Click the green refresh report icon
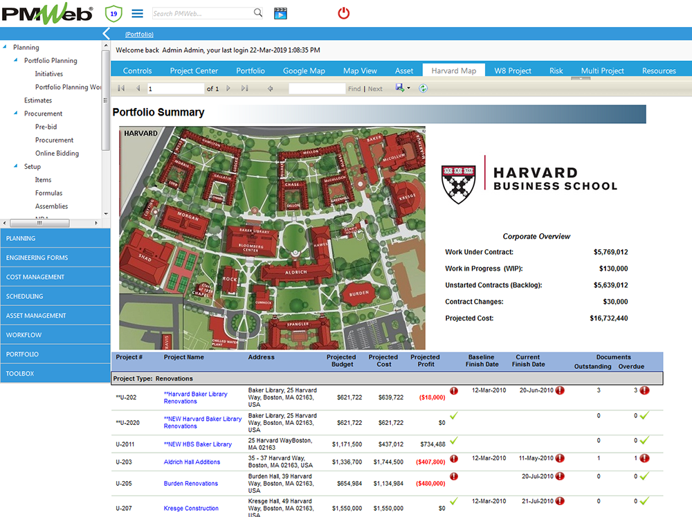Viewport: 692px width, 517px height. (x=423, y=89)
